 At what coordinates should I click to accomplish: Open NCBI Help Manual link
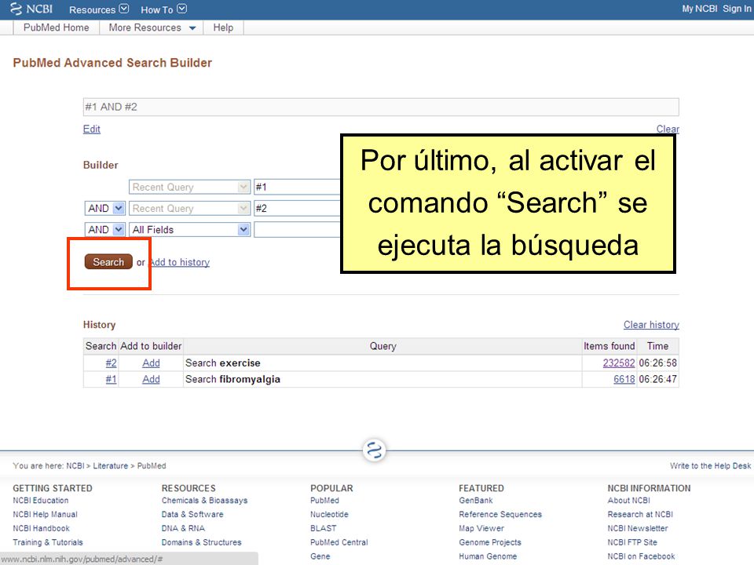click(46, 515)
